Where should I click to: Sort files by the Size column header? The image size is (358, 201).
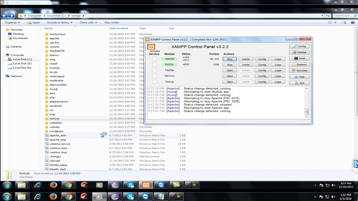pos(171,28)
